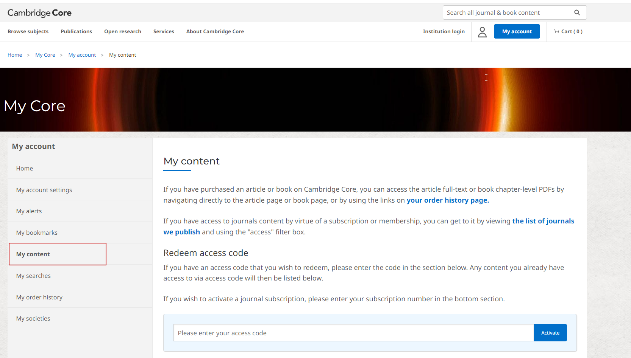Select My bookmarks in the sidebar

coord(37,232)
